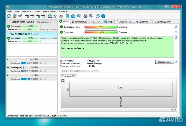This screenshot has height=126, width=186.
Task: Open the notepad report toolbar icon
Action: click(x=68, y=16)
